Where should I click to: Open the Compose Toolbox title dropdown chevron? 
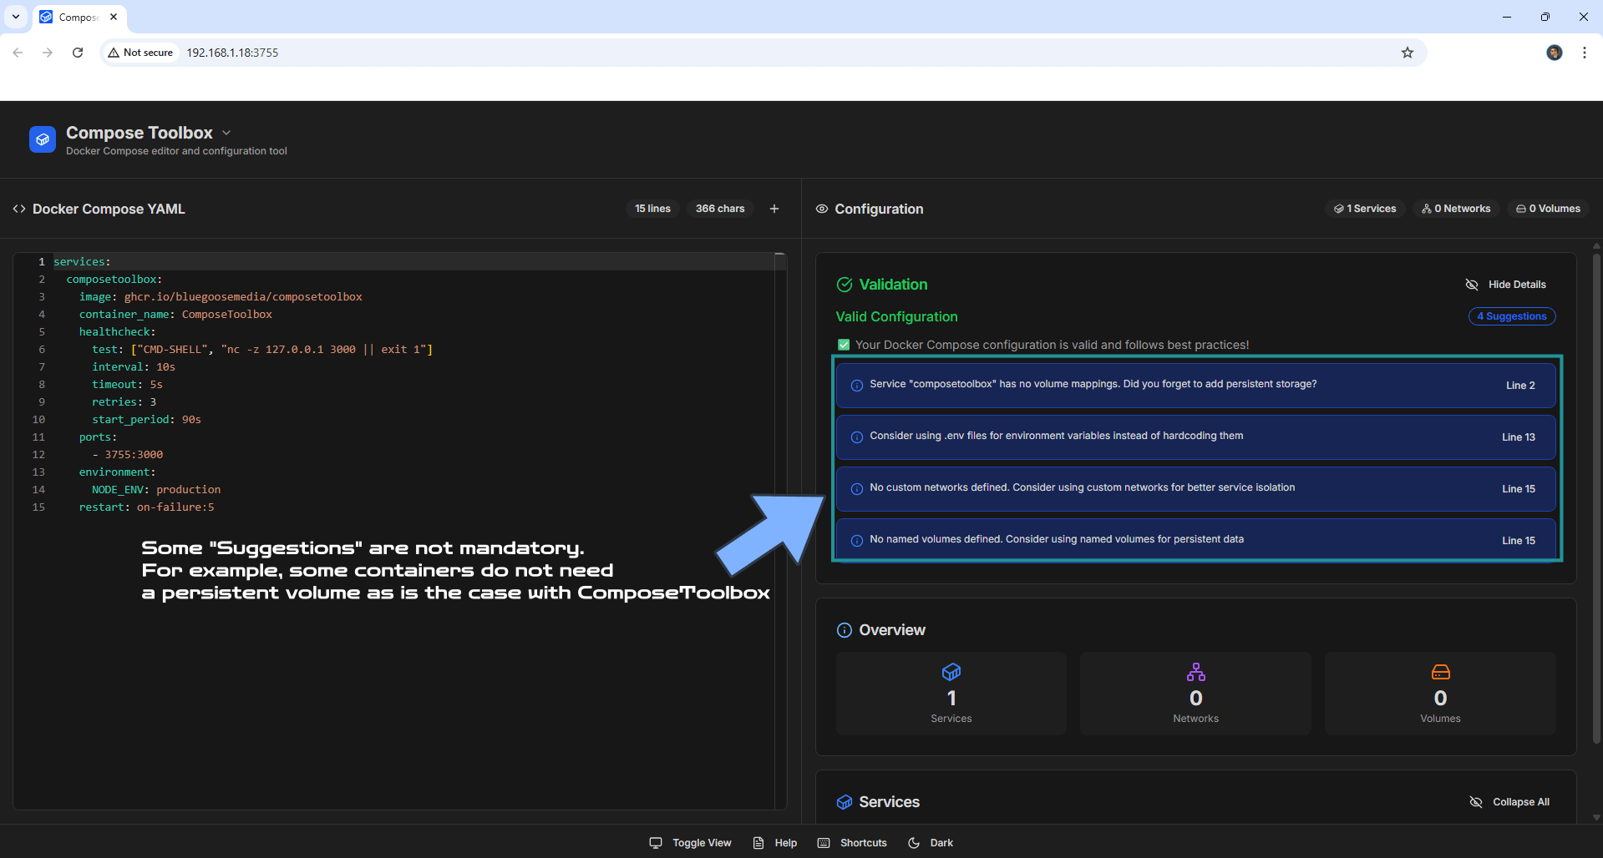coord(226,133)
